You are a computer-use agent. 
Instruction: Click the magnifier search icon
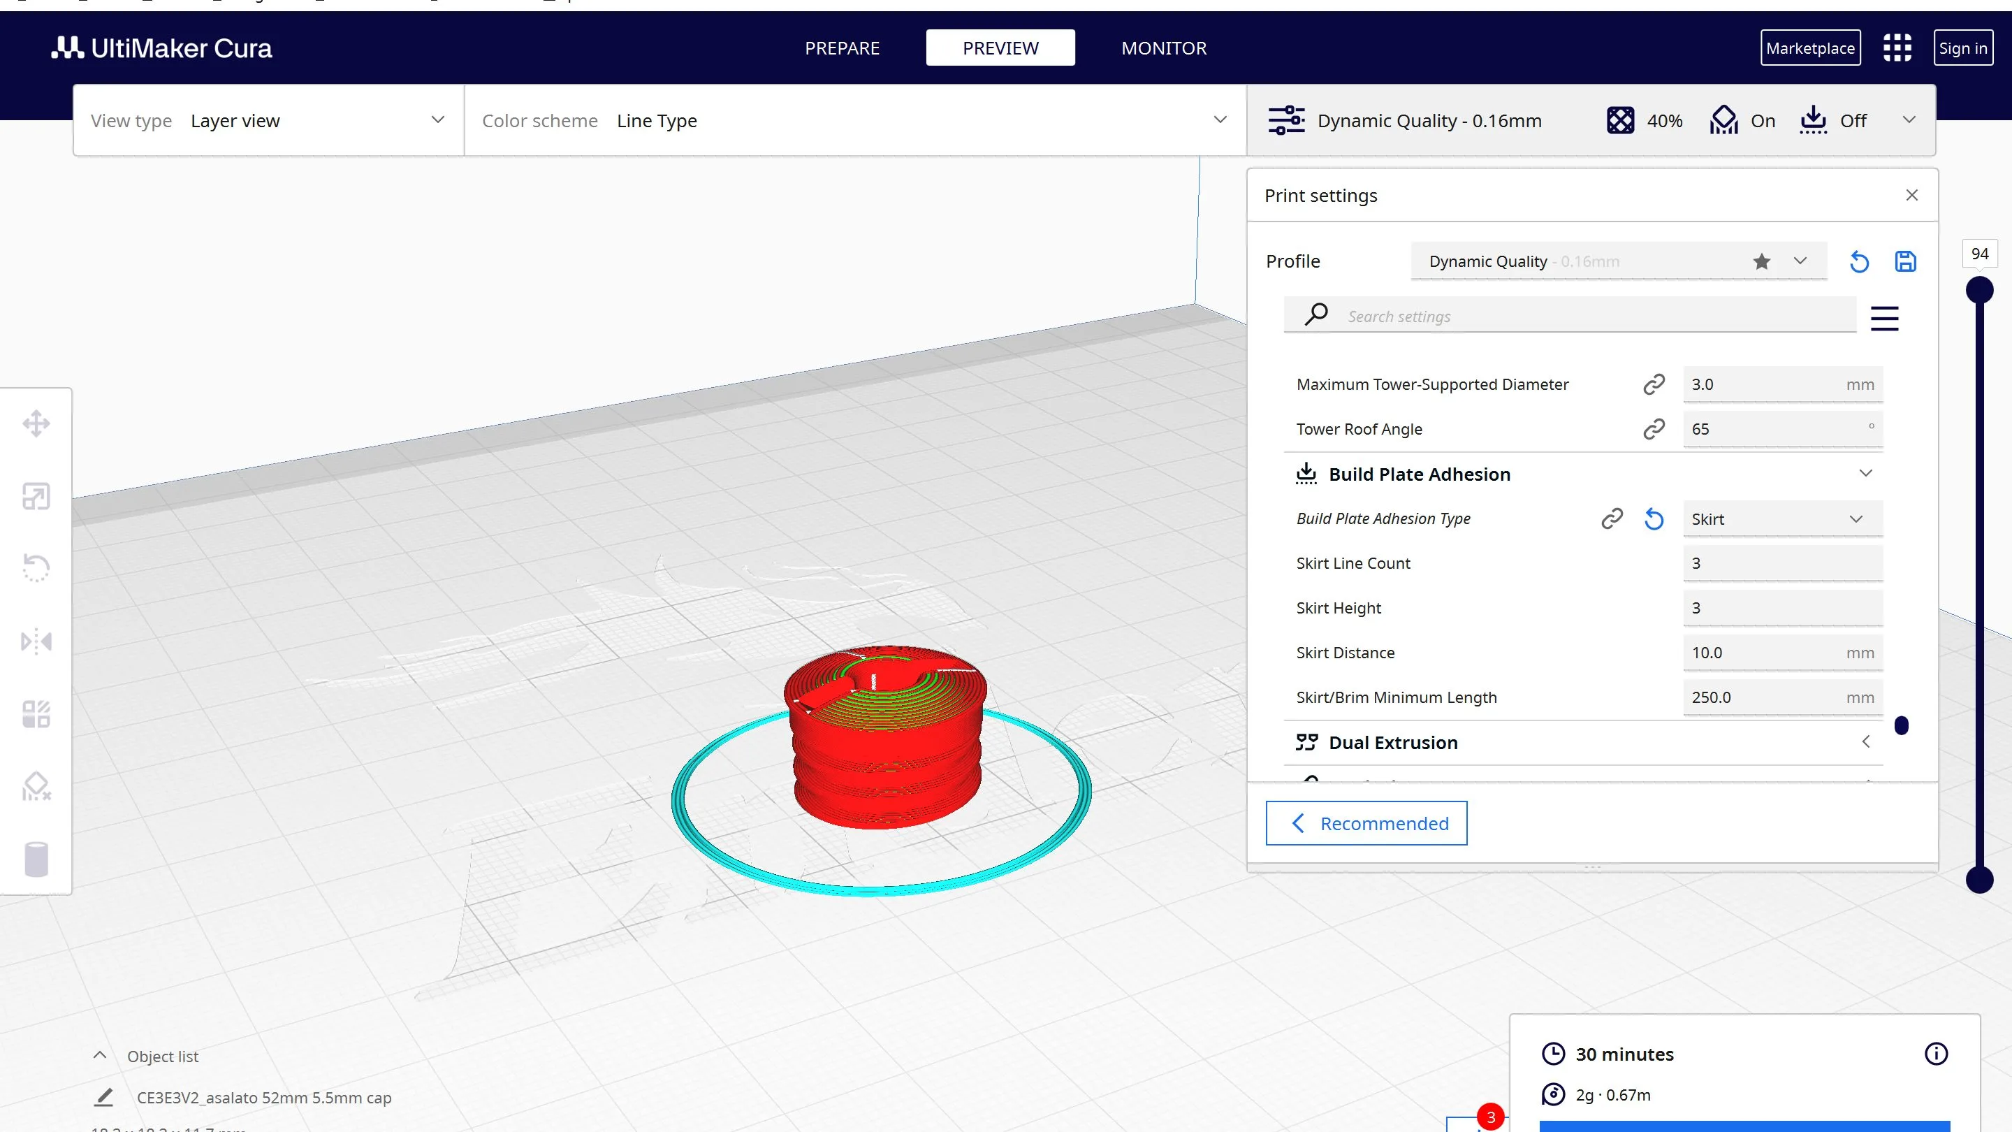pyautogui.click(x=1316, y=315)
